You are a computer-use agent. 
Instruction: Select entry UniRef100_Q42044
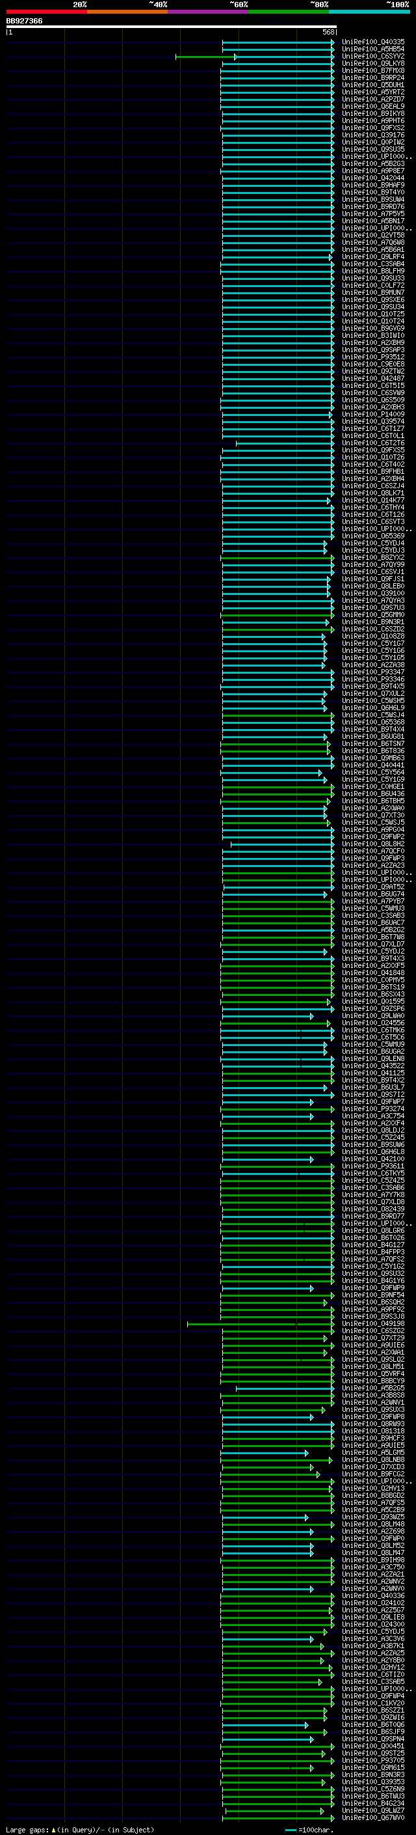373,178
